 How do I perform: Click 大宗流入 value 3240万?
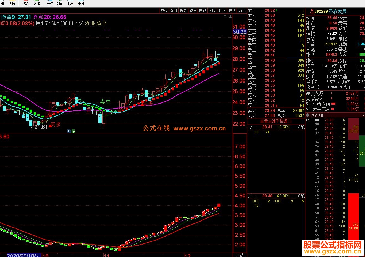pyautogui.click(x=352, y=99)
